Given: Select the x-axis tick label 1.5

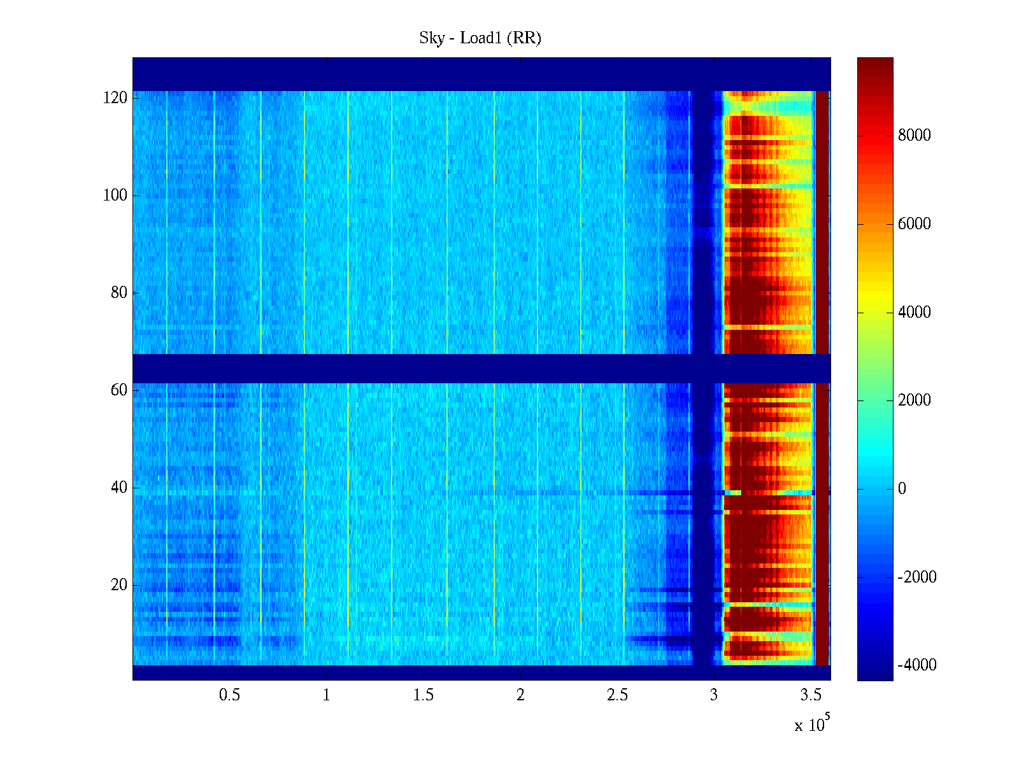Looking at the screenshot, I should pyautogui.click(x=423, y=695).
